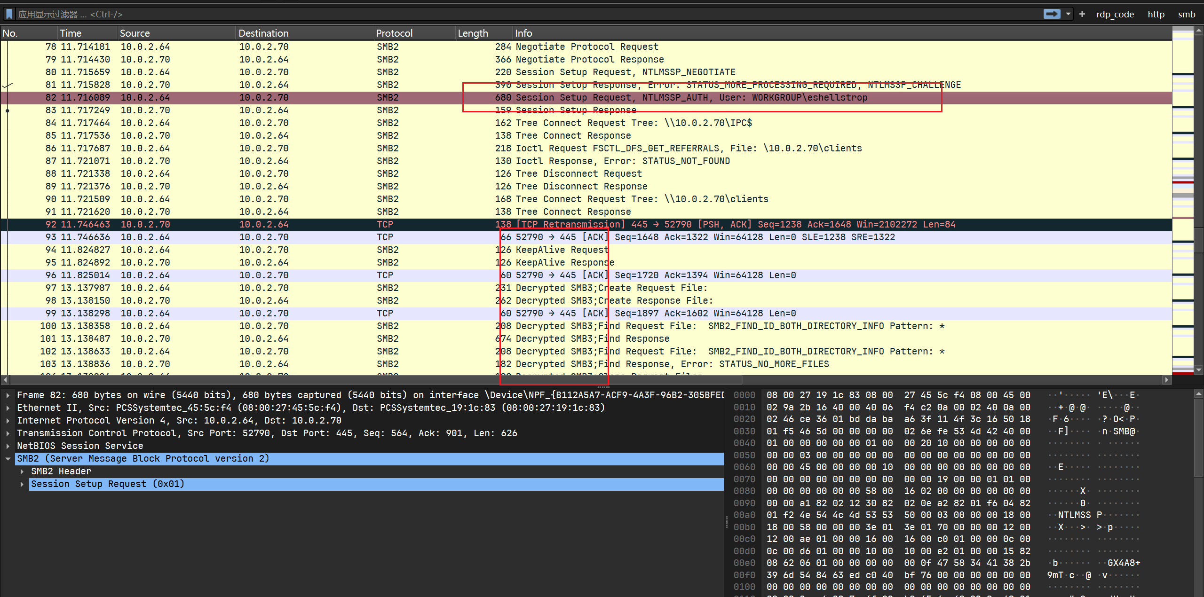Screen dimensions: 1204x597
Task: Apply the http filter shortcut
Action: click(1156, 14)
